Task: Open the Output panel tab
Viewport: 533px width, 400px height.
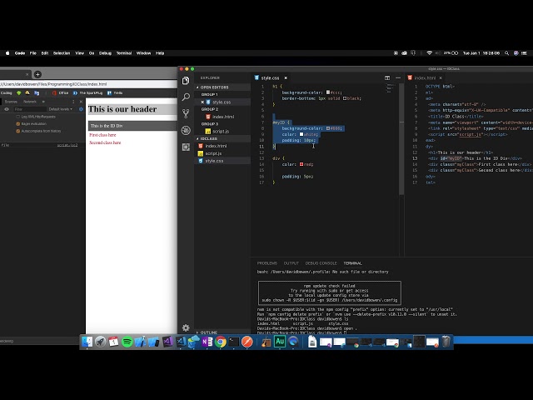Action: [291, 263]
